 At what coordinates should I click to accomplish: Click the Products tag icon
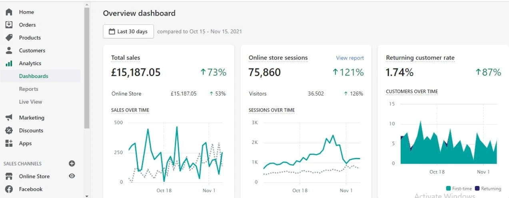9,38
